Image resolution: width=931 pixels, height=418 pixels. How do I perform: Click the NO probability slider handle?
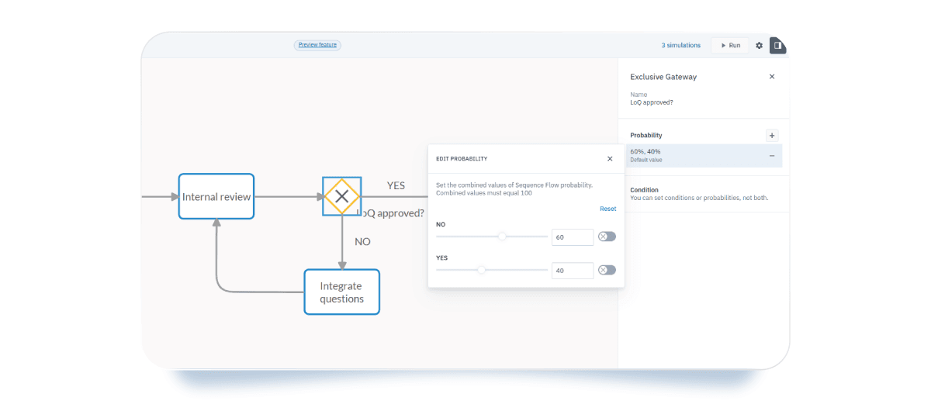tap(502, 237)
